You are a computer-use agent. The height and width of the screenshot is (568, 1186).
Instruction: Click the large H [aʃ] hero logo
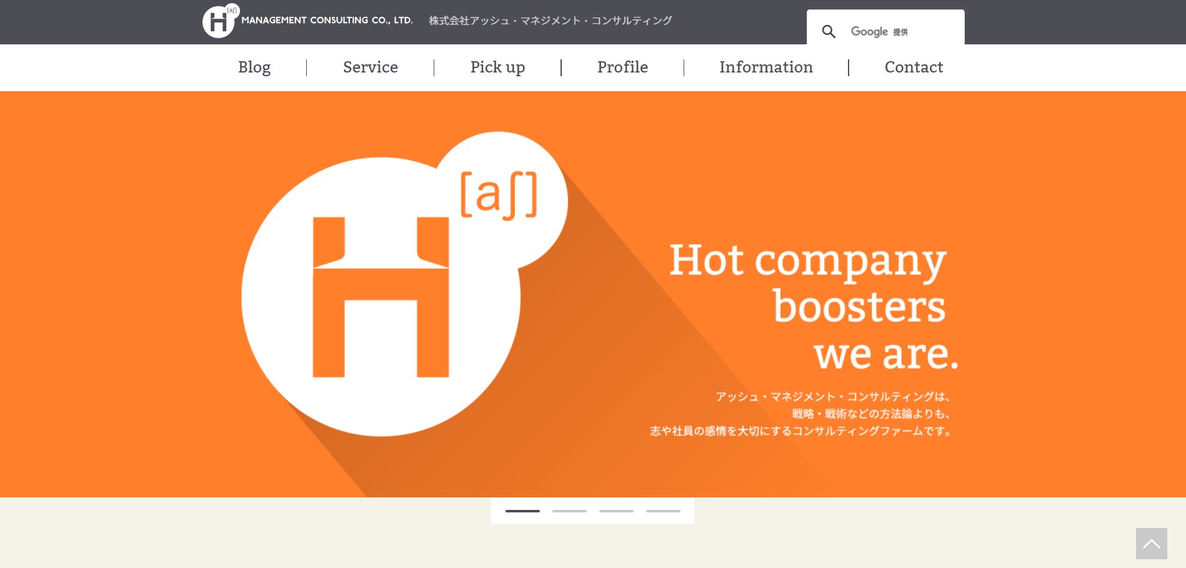pyautogui.click(x=404, y=284)
